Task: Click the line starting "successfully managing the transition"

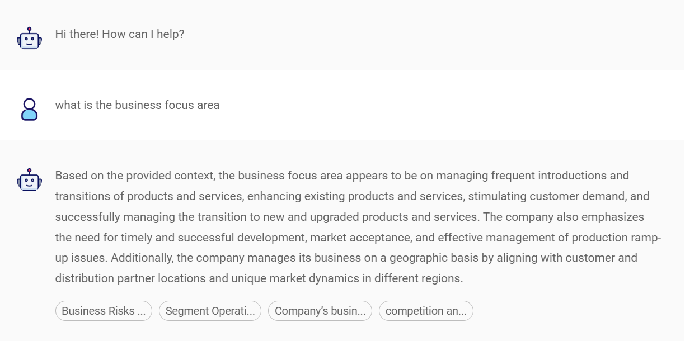Action: click(x=349, y=217)
